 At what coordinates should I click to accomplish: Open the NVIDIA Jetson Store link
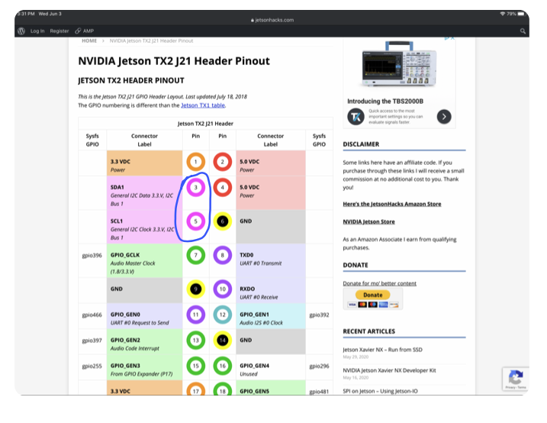368,221
